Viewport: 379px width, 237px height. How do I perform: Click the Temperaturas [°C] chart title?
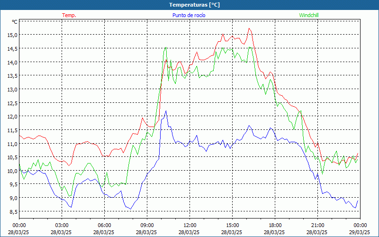coord(194,5)
